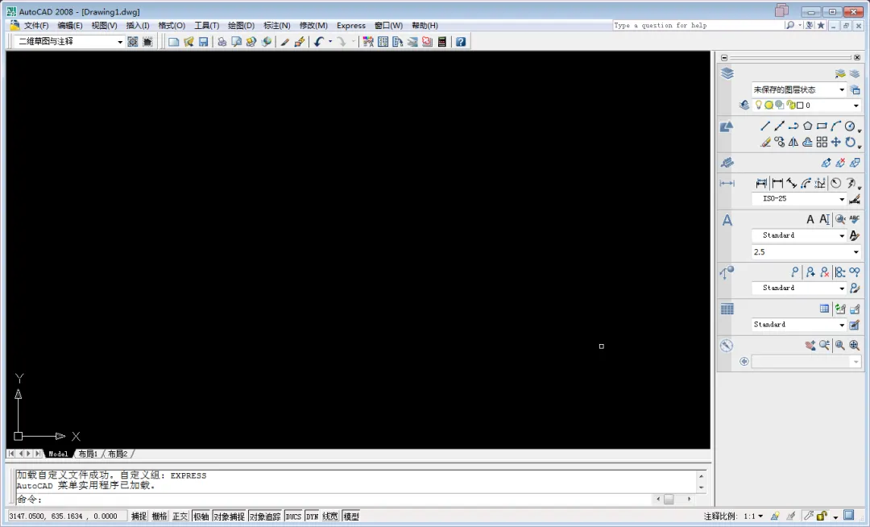Select the Line draw tool
Image resolution: width=870 pixels, height=527 pixels.
tap(765, 126)
